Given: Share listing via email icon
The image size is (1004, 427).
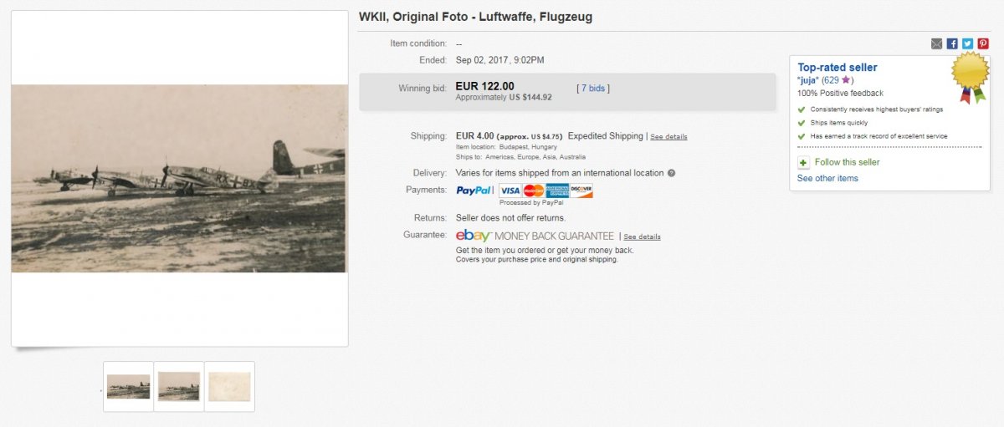Looking at the screenshot, I should pos(937,43).
